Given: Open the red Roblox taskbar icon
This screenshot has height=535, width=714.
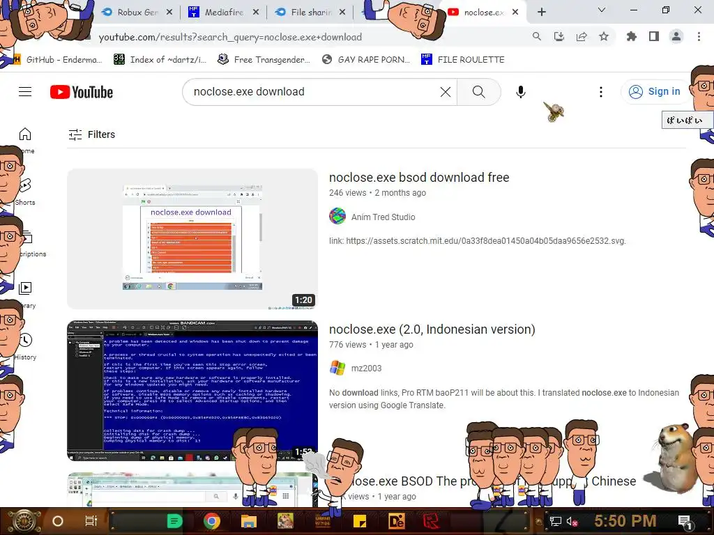Looking at the screenshot, I should click(x=431, y=521).
